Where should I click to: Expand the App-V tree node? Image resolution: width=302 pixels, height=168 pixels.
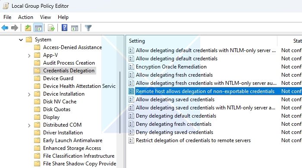(29, 56)
